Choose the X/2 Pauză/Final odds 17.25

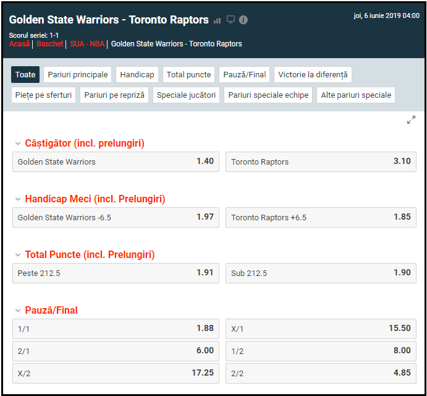(x=116, y=373)
